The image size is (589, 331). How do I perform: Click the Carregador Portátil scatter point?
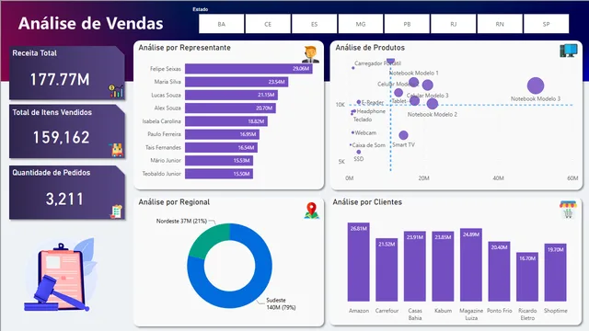pos(353,68)
